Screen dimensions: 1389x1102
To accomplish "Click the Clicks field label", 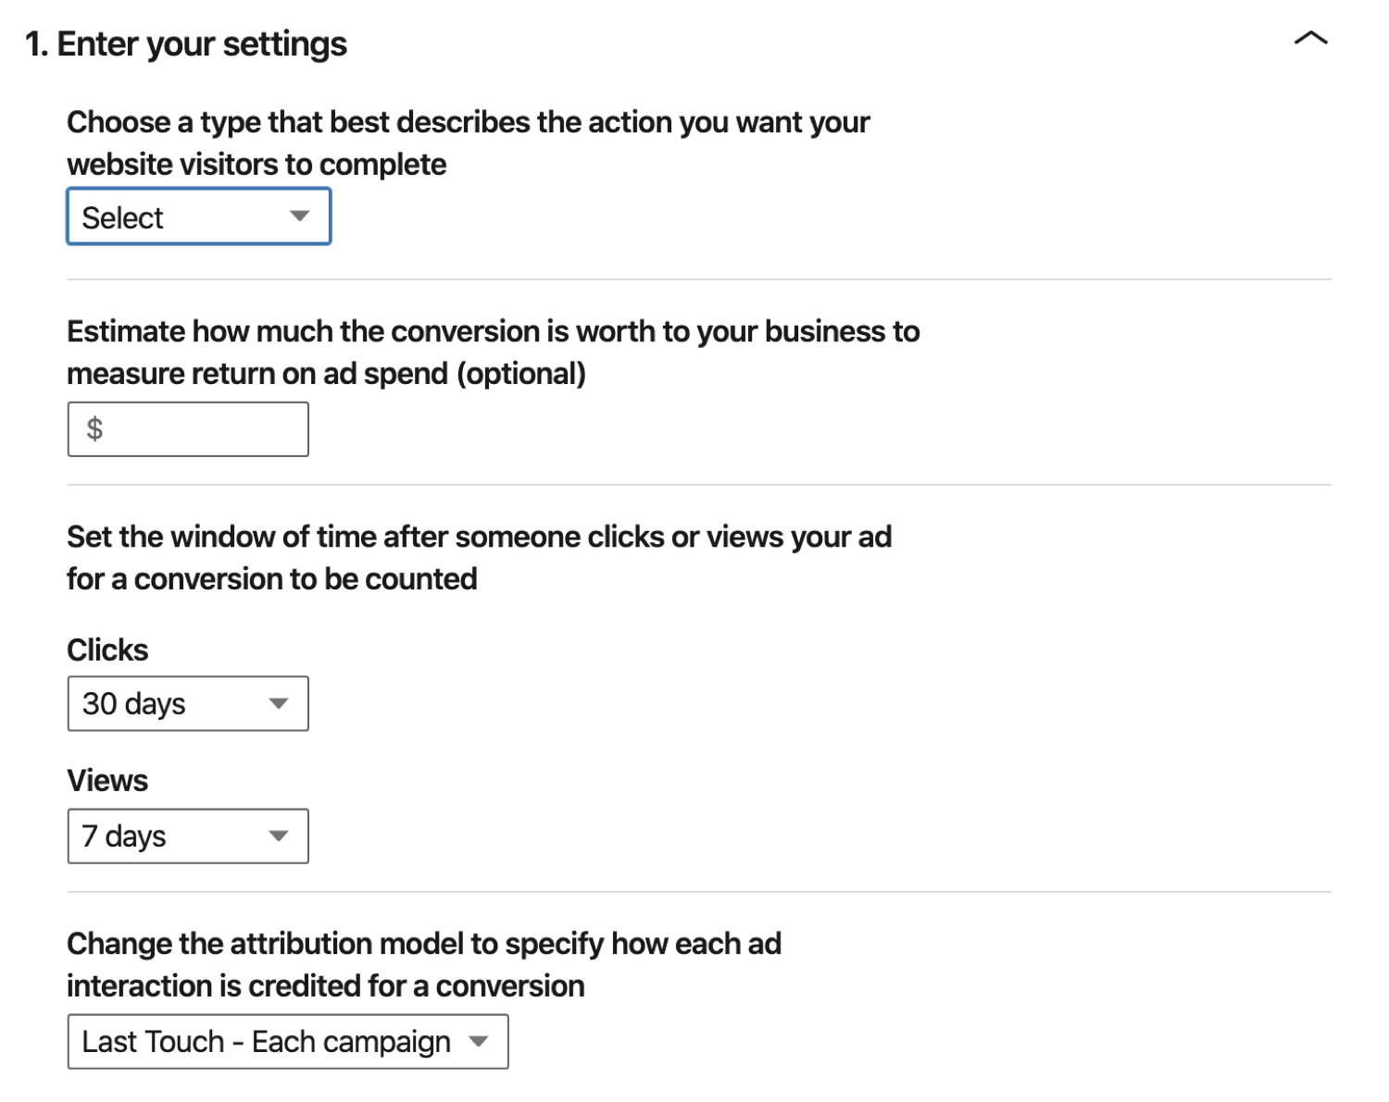I will tap(107, 650).
